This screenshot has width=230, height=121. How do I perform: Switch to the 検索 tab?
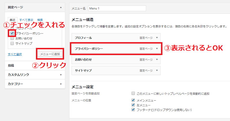coord(40,20)
